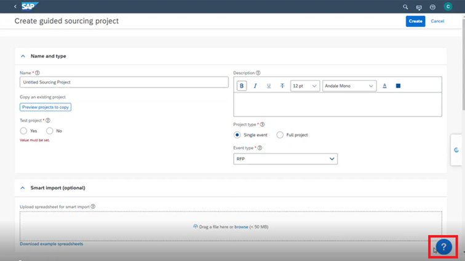Click help icon next to Description label
The image size is (465, 261).
258,73
